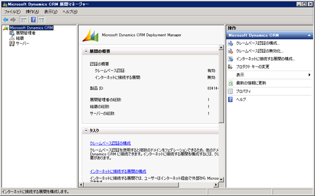This screenshot has width=315, height=196.
Task: Select 組織 node in the tree
Action: tap(19, 38)
